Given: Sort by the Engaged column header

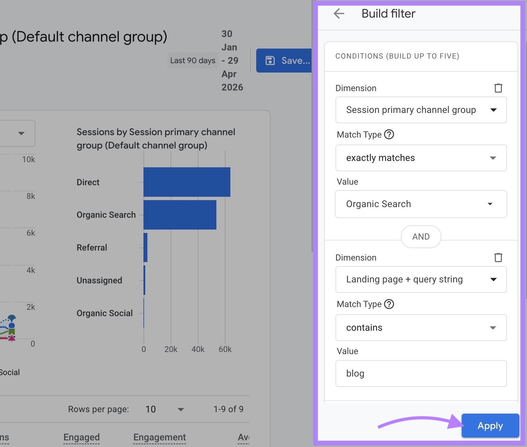Looking at the screenshot, I should click(x=81, y=437).
